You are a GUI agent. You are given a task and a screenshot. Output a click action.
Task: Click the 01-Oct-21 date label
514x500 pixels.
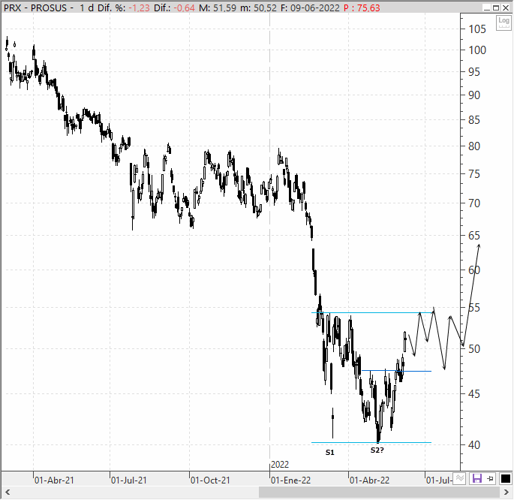tap(210, 480)
